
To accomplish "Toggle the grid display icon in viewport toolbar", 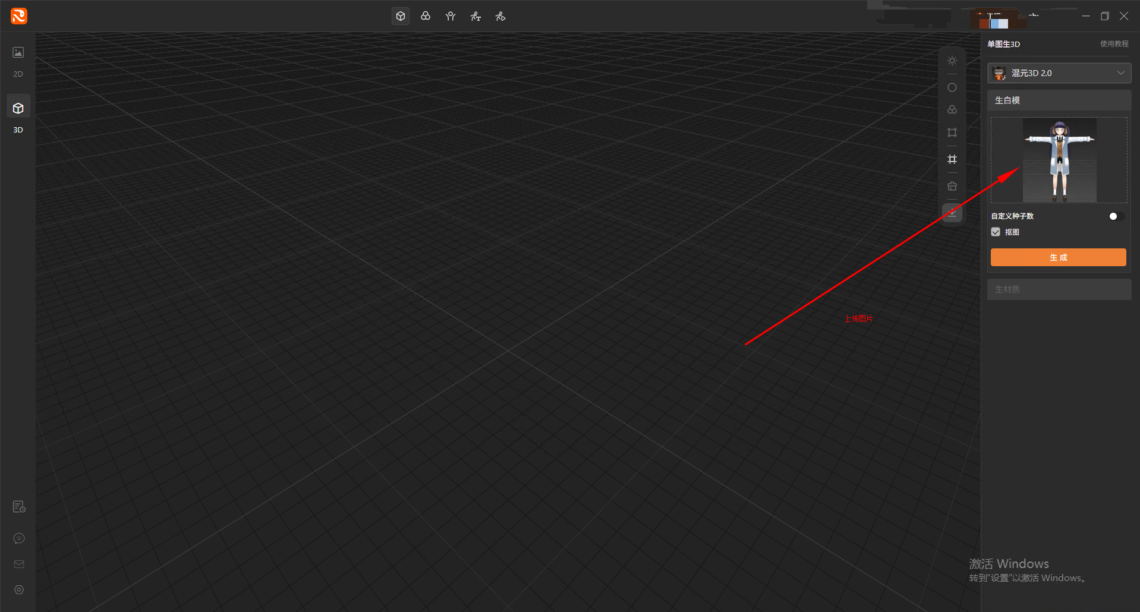I will pos(952,159).
